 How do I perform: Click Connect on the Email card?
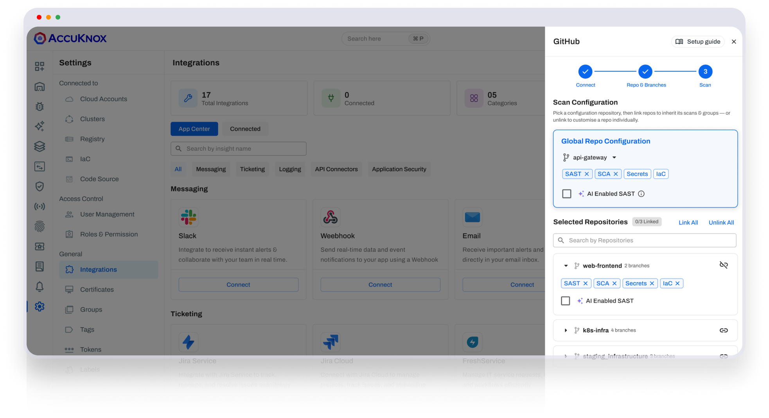click(x=504, y=285)
